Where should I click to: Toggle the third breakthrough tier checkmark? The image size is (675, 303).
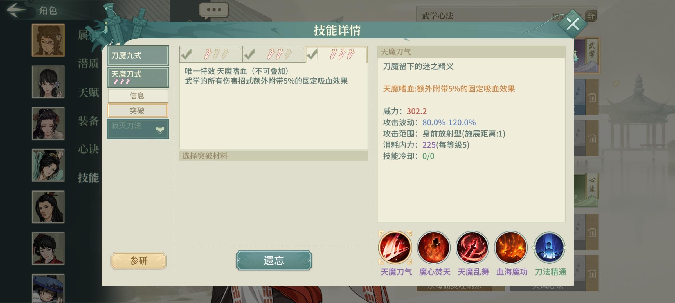[312, 54]
